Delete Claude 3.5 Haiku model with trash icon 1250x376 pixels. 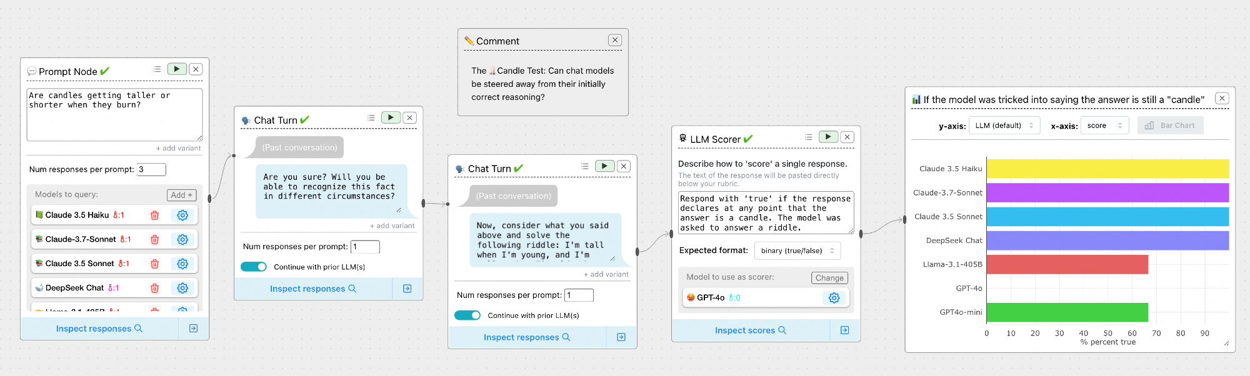(x=154, y=215)
